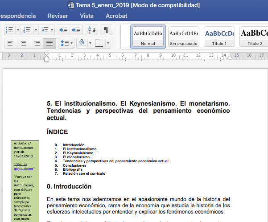Screen dimensions: 268x222
Task: Center align text
Action: [24, 43]
